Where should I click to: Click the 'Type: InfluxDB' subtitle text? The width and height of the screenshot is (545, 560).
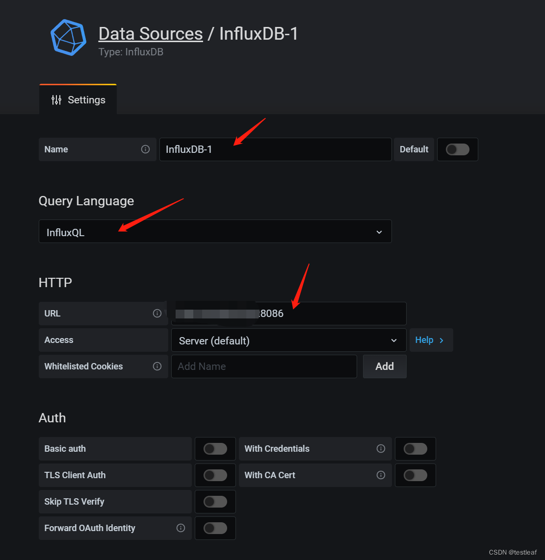click(131, 52)
